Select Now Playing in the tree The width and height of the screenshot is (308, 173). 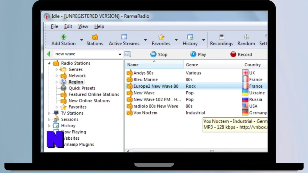coord(74,132)
